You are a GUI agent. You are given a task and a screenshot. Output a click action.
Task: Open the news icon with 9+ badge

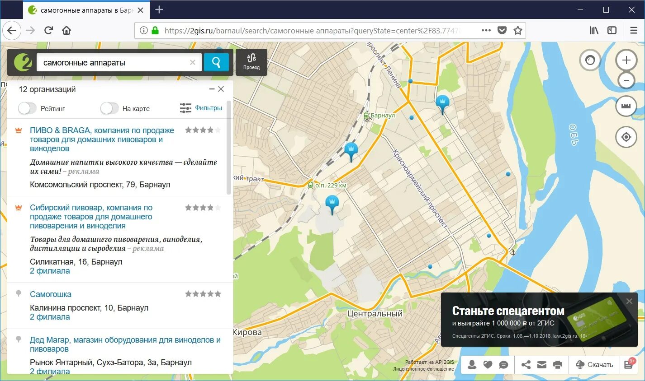pyautogui.click(x=629, y=364)
